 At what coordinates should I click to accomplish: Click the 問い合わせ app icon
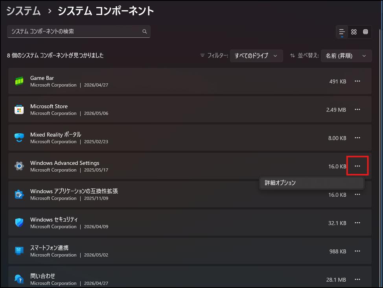click(x=19, y=279)
